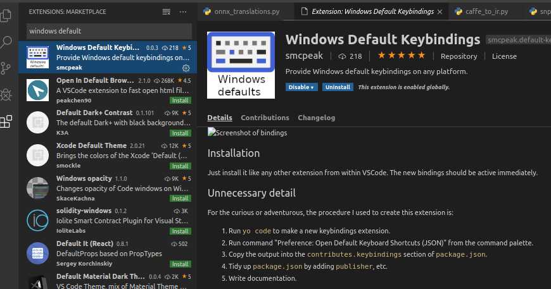Image resolution: width=551 pixels, height=289 pixels.
Task: Click the 'yo code' inline code text
Action: point(257,231)
